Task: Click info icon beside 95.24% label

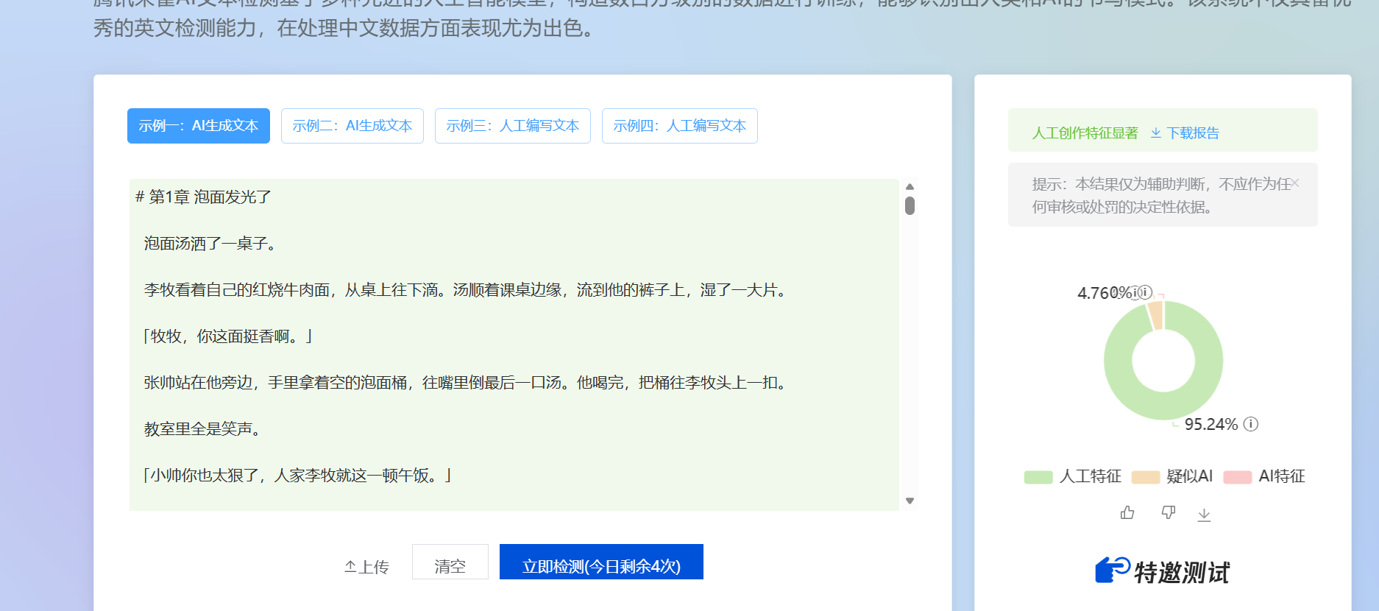Action: pyautogui.click(x=1251, y=424)
